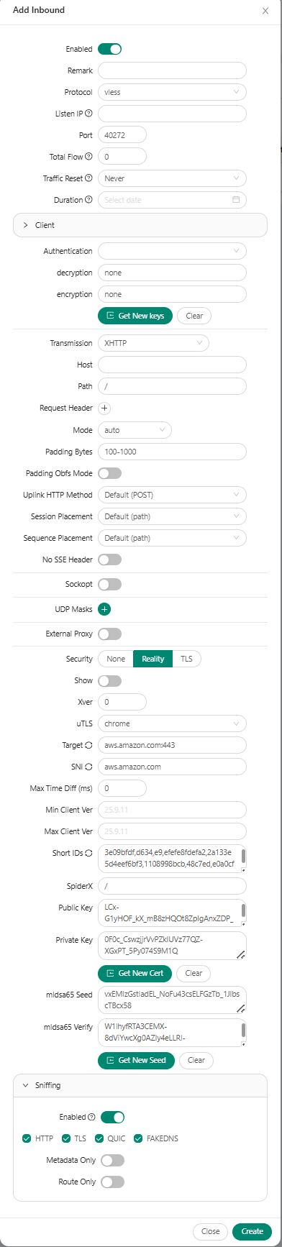Click Get New Cert button

point(135,973)
